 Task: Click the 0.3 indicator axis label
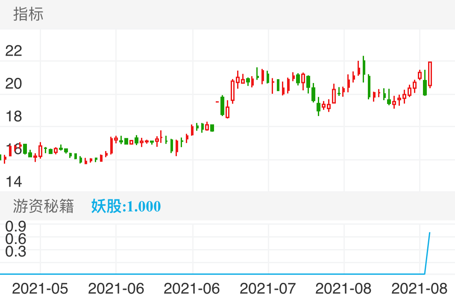[x=16, y=252]
